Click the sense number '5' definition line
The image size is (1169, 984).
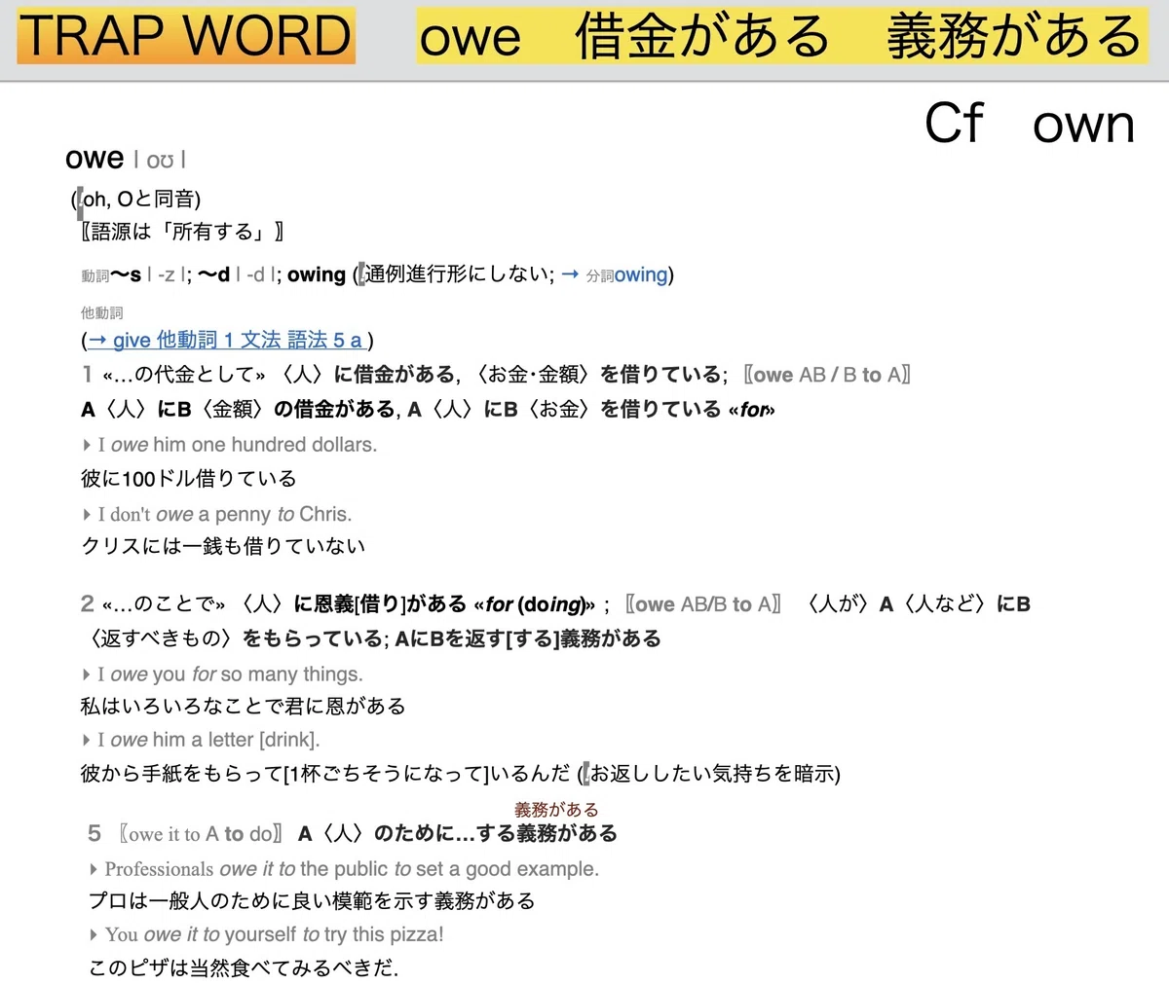353,833
